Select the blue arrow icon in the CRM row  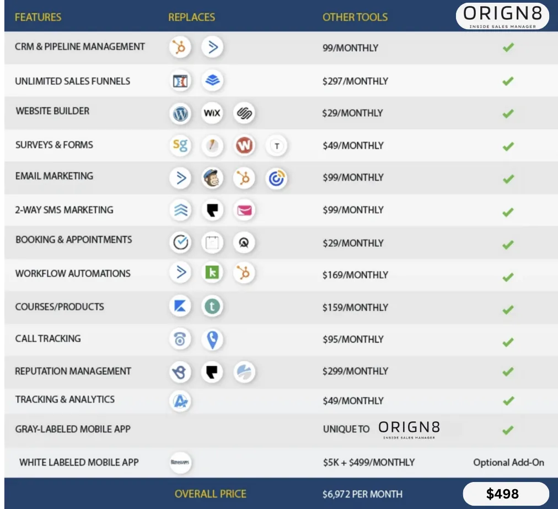pyautogui.click(x=212, y=47)
